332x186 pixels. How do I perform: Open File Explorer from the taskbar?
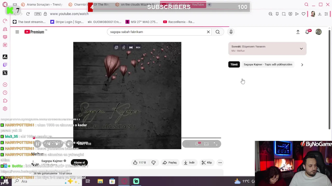coord(100,181)
